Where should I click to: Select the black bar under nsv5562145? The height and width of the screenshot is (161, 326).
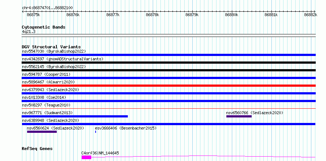pyautogui.click(x=168, y=70)
